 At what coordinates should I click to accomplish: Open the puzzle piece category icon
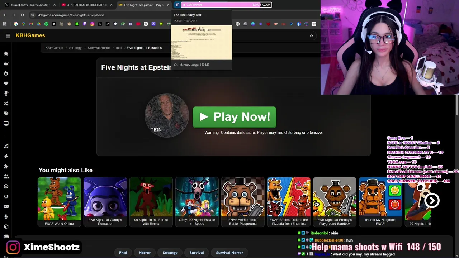click(6, 166)
